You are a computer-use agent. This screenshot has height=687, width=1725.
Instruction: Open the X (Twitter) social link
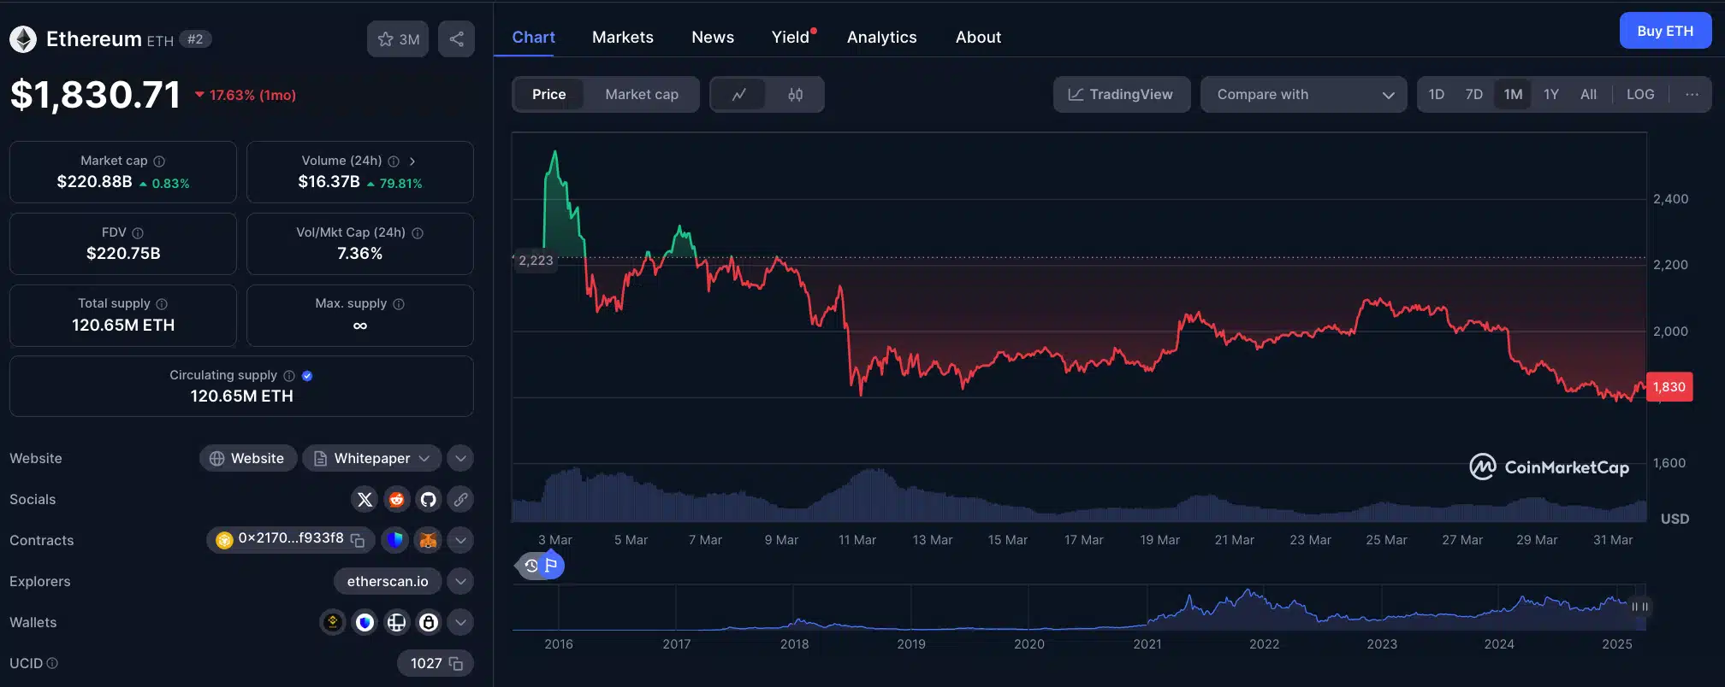[x=365, y=500]
